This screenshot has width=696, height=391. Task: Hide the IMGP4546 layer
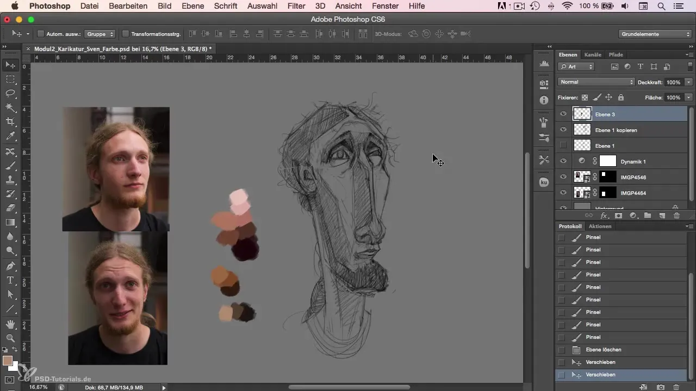point(563,177)
